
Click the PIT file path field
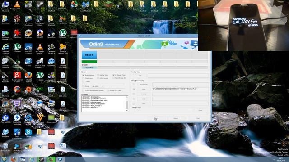[178, 76]
